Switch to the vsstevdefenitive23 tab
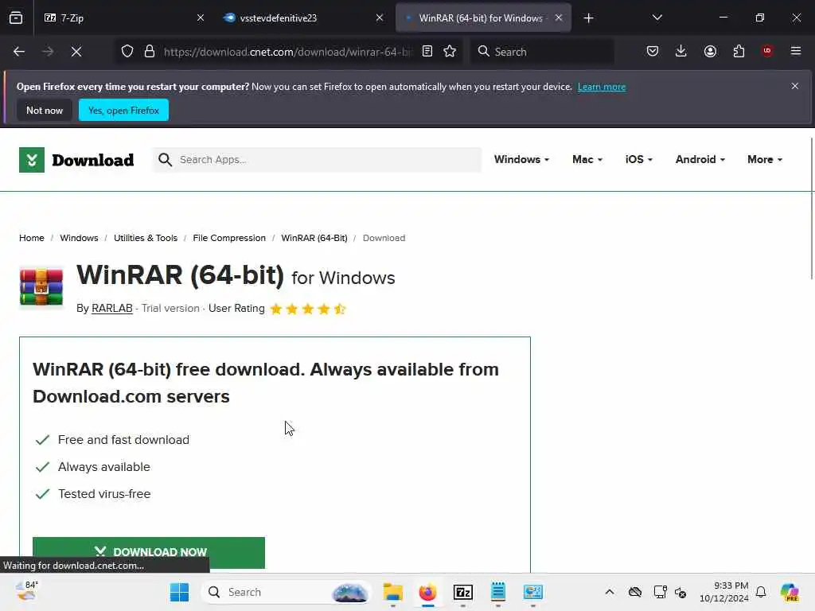The width and height of the screenshot is (815, 611). [x=303, y=18]
